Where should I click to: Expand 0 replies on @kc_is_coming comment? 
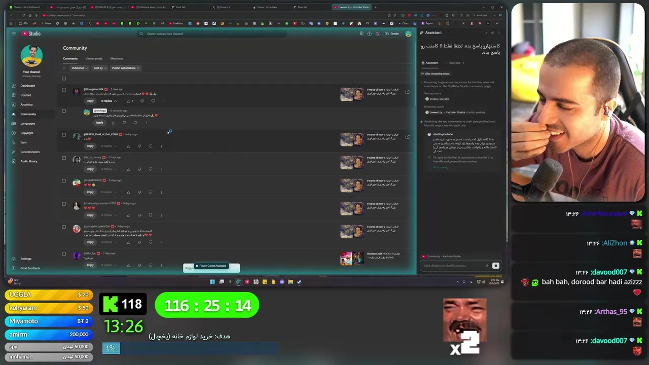[109, 169]
